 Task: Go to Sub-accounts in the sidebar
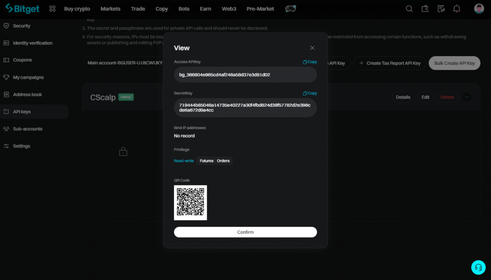[x=28, y=129]
